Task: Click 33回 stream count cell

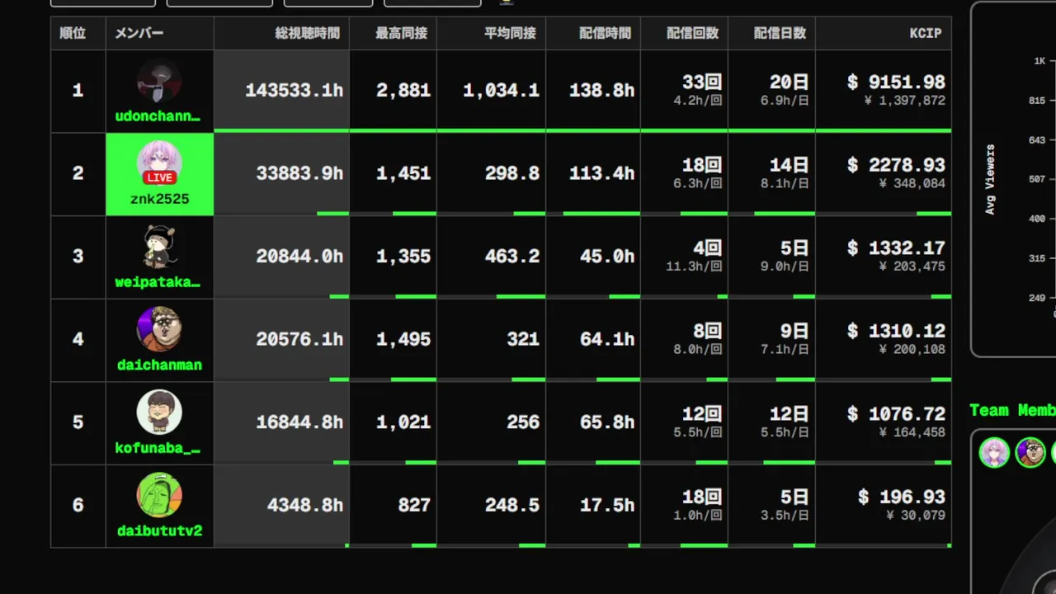Action: tap(684, 90)
